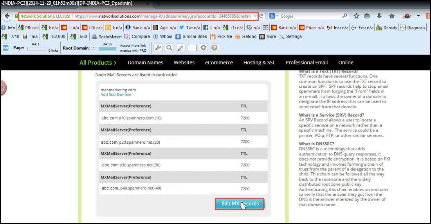The width and height of the screenshot is (431, 224).
Task: Click the Pick Me toolbar item
Action: coord(221,36)
